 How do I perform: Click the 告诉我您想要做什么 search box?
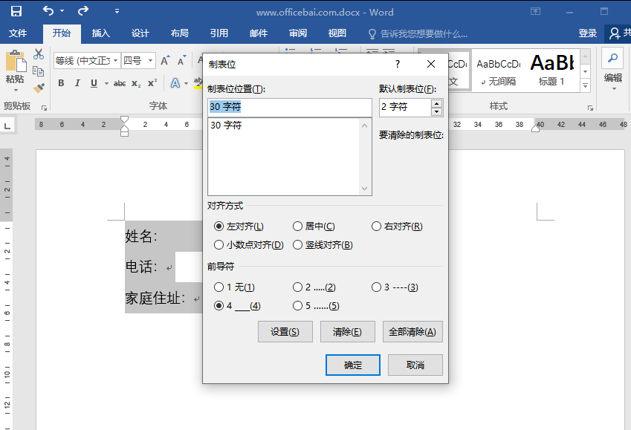pos(418,33)
